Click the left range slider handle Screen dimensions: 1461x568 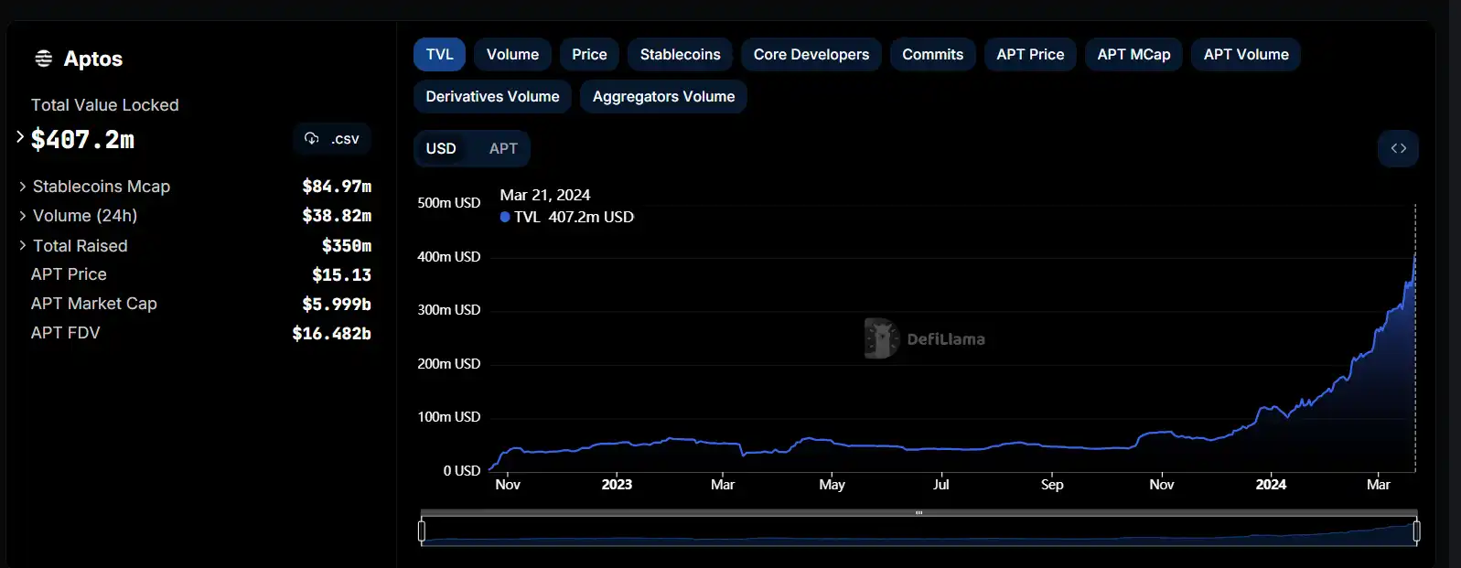(422, 530)
